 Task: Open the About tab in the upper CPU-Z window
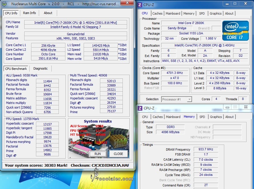point(229,13)
